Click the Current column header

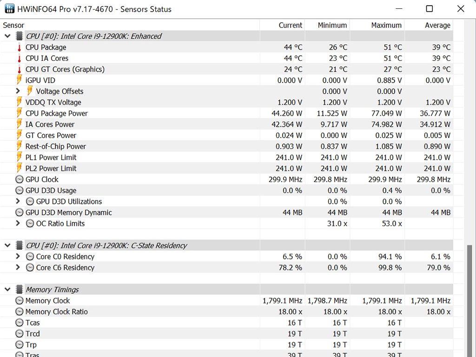click(290, 26)
